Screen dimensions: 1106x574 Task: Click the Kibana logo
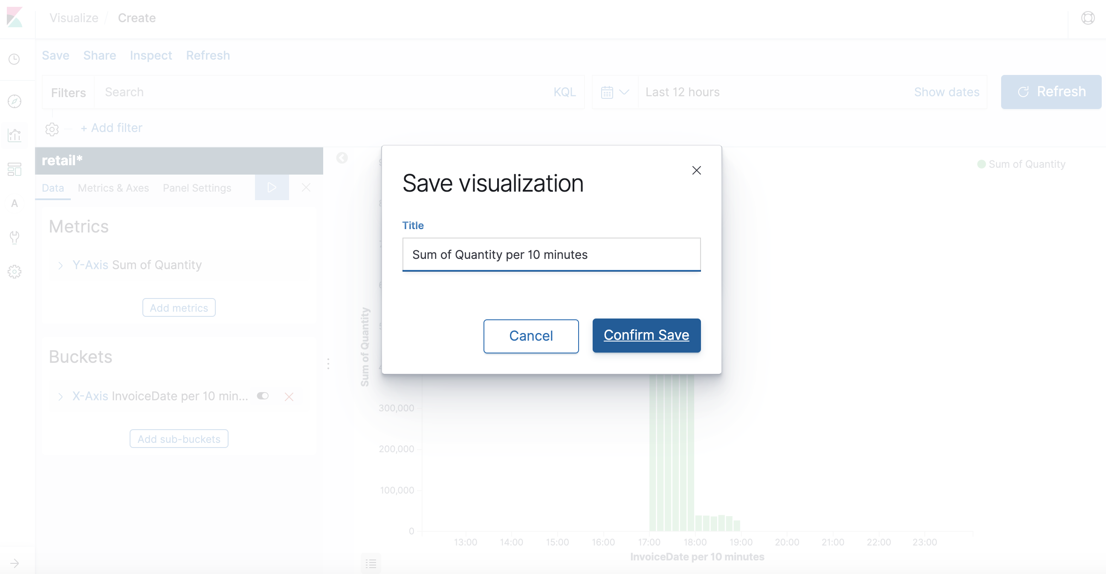coord(14,17)
